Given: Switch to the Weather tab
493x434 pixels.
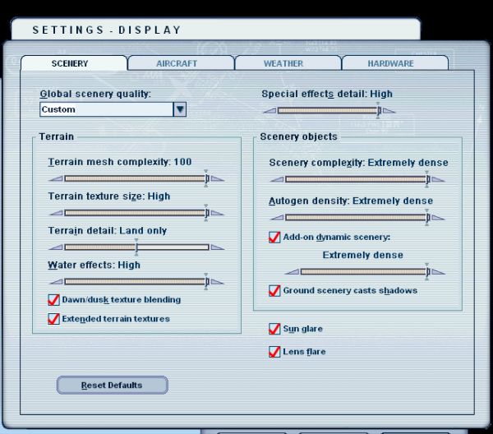Looking at the screenshot, I should 288,63.
